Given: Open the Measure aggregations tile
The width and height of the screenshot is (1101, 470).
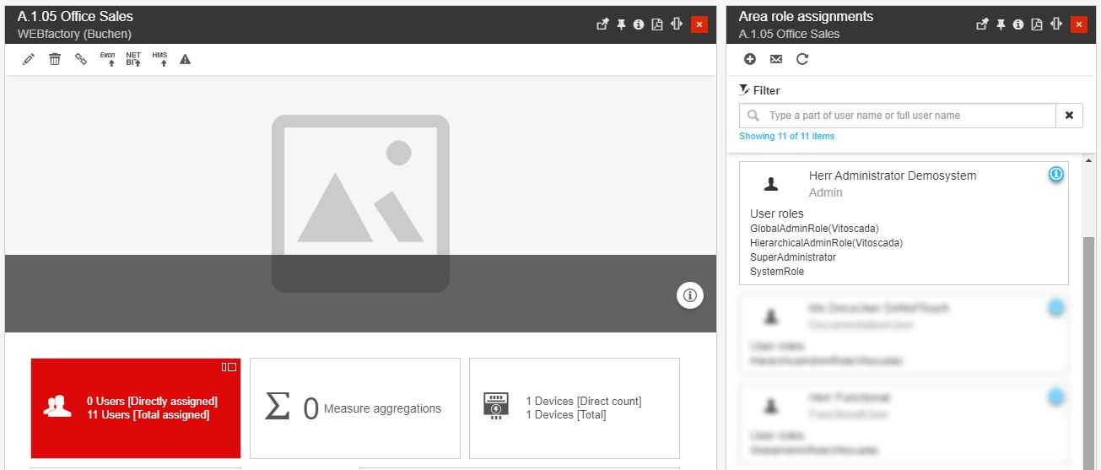Looking at the screenshot, I should 355,408.
